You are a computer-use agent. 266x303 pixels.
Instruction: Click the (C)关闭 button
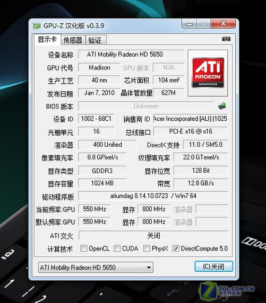(213, 266)
